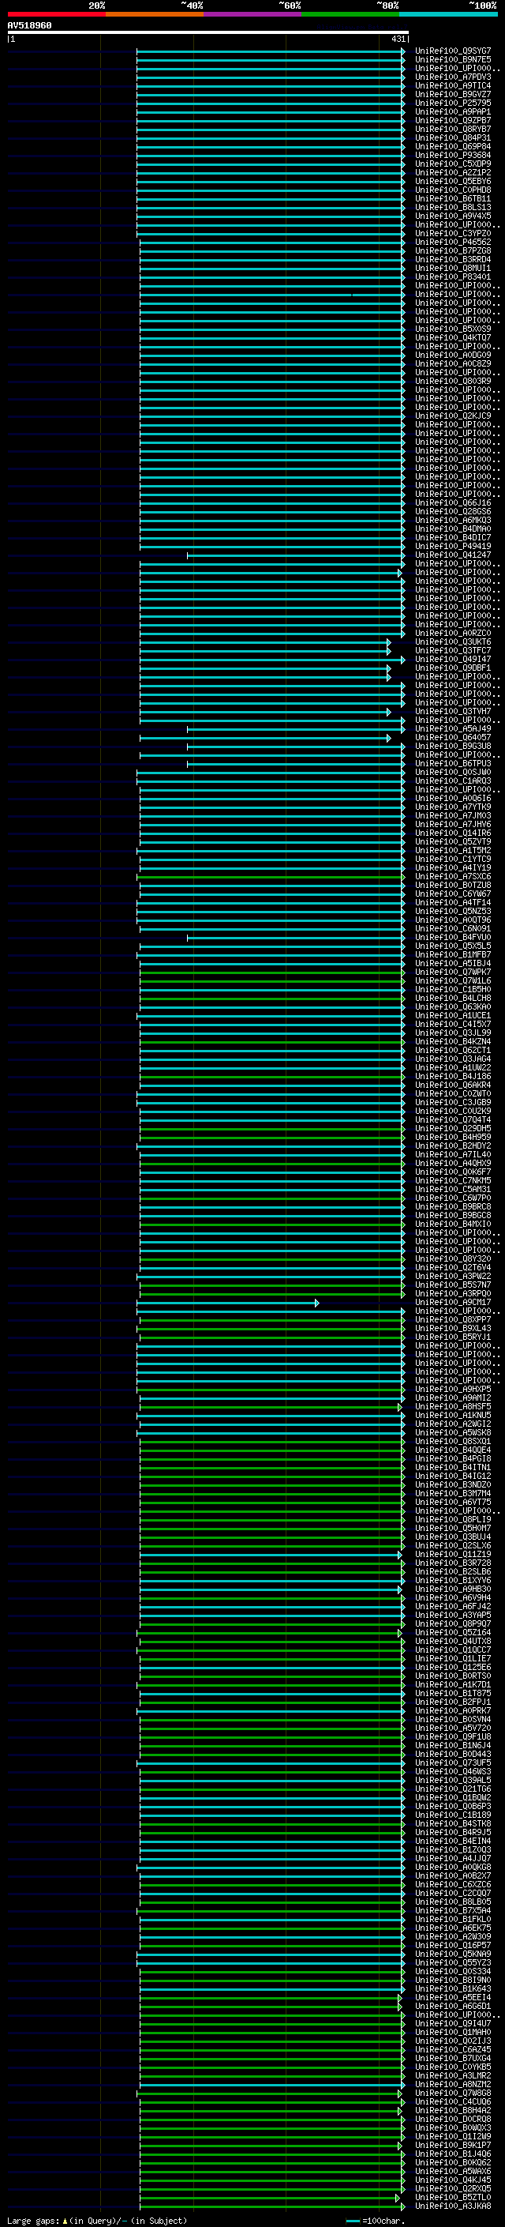Click the 431 end position label
Image resolution: width=505 pixels, height=2227 pixels.
[398, 39]
